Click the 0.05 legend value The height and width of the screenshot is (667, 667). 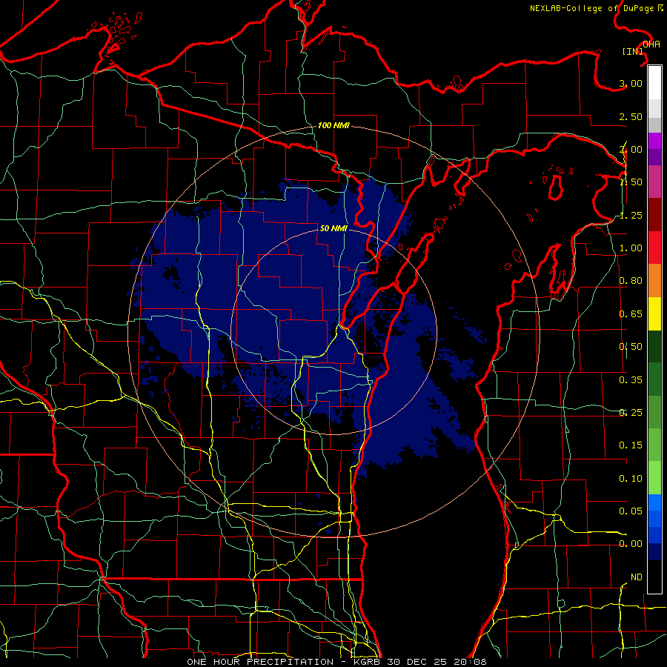[x=631, y=511]
